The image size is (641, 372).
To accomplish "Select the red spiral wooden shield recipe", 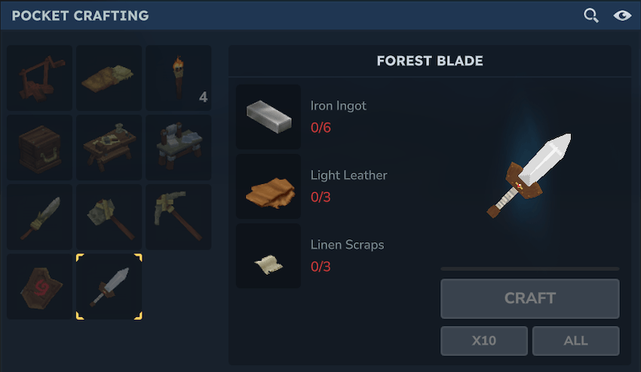I will (40, 287).
